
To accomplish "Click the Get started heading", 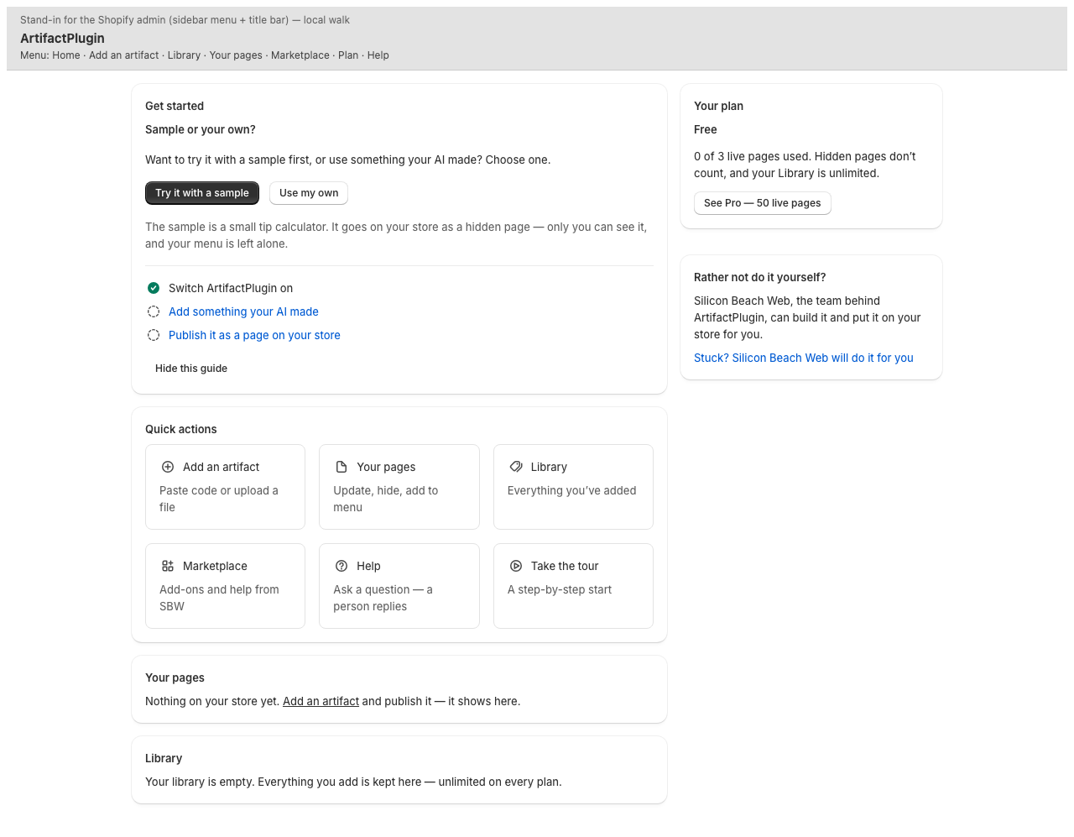I will coord(175,106).
